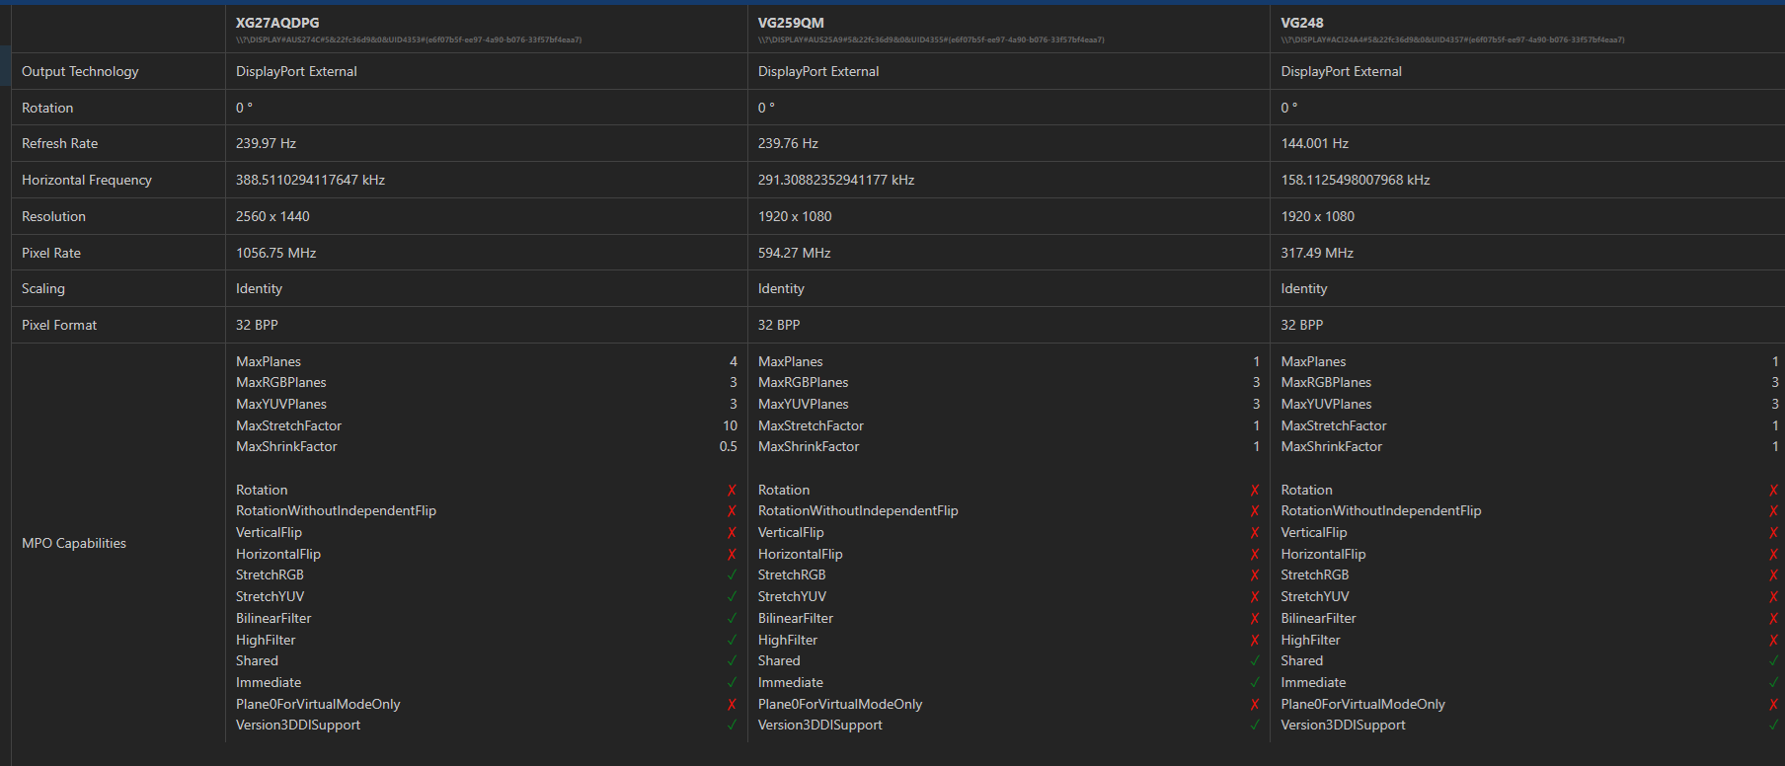This screenshot has height=766, width=1785.
Task: Click the red X for VG259QM HorizontalFlip
Action: [1255, 555]
